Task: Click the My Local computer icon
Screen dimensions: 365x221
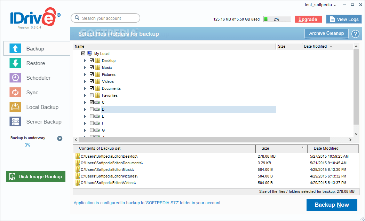Action: (90, 54)
